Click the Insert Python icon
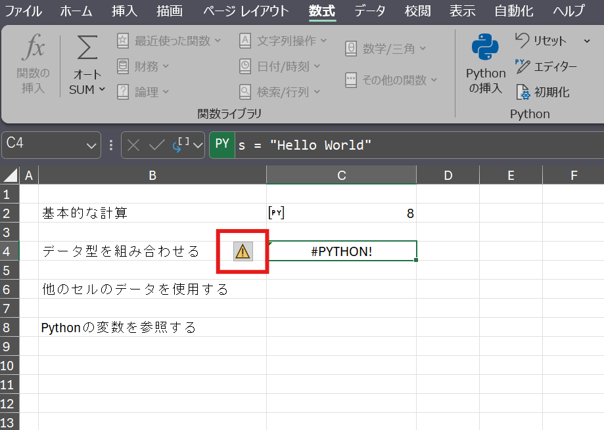This screenshot has height=430, width=604. pos(486,49)
